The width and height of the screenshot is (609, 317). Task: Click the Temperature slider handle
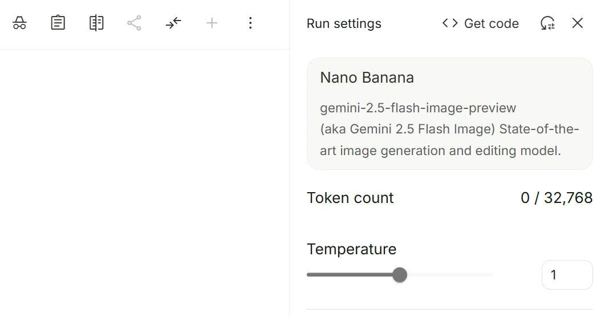tap(400, 275)
